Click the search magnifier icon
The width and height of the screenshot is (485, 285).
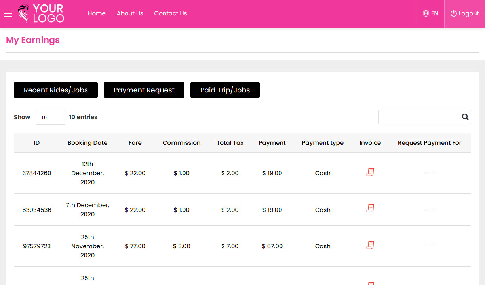[465, 117]
